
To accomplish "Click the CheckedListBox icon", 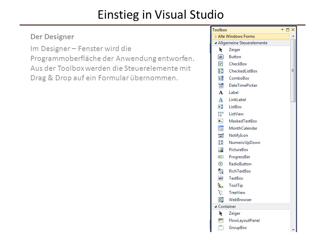I will (220, 71).
